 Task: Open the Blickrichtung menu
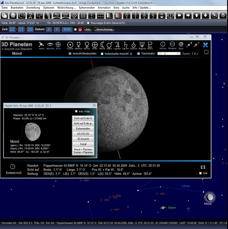click(x=67, y=8)
